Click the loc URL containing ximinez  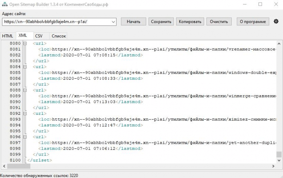coord(164,120)
